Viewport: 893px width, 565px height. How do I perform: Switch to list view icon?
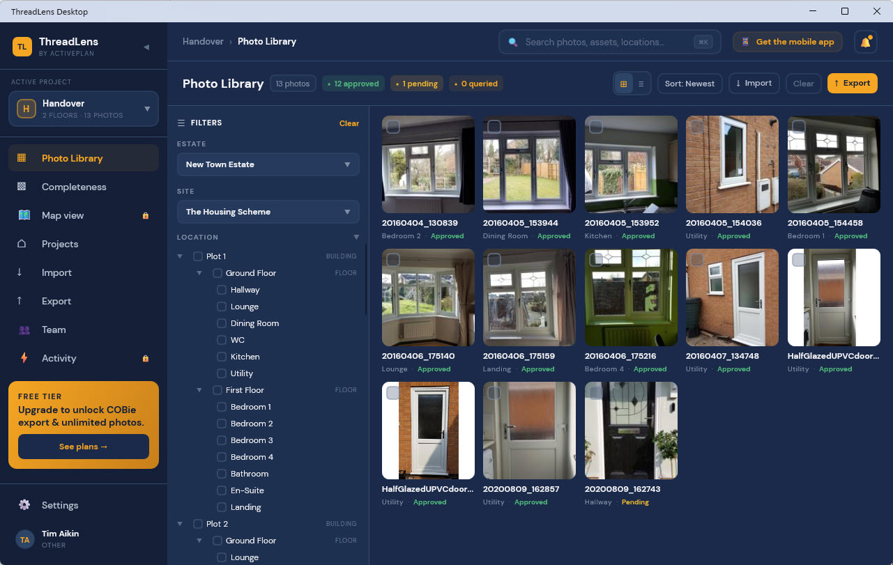tap(641, 84)
